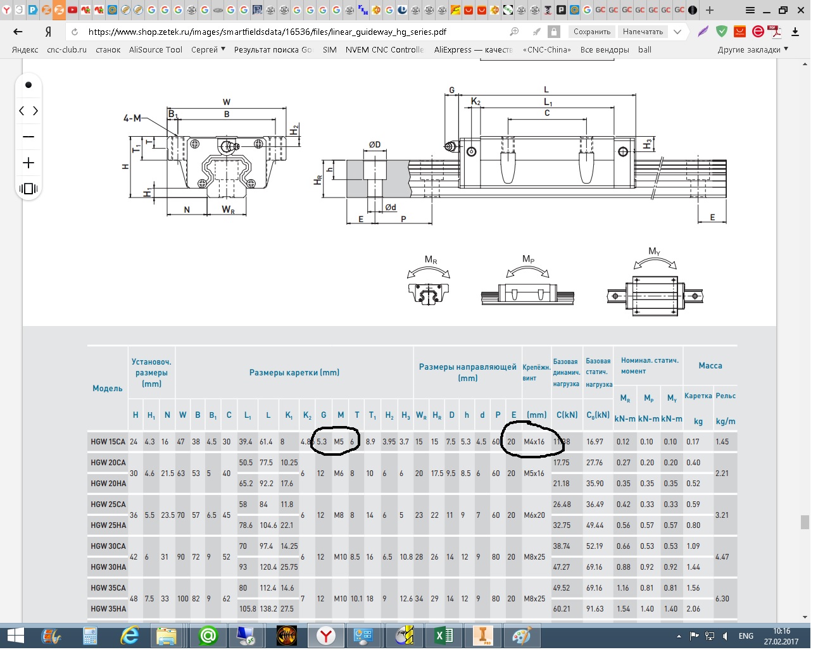Viewport: 818px width, 671px height.
Task: Click the magnifier zoom icon in address bar
Action: coord(514,32)
